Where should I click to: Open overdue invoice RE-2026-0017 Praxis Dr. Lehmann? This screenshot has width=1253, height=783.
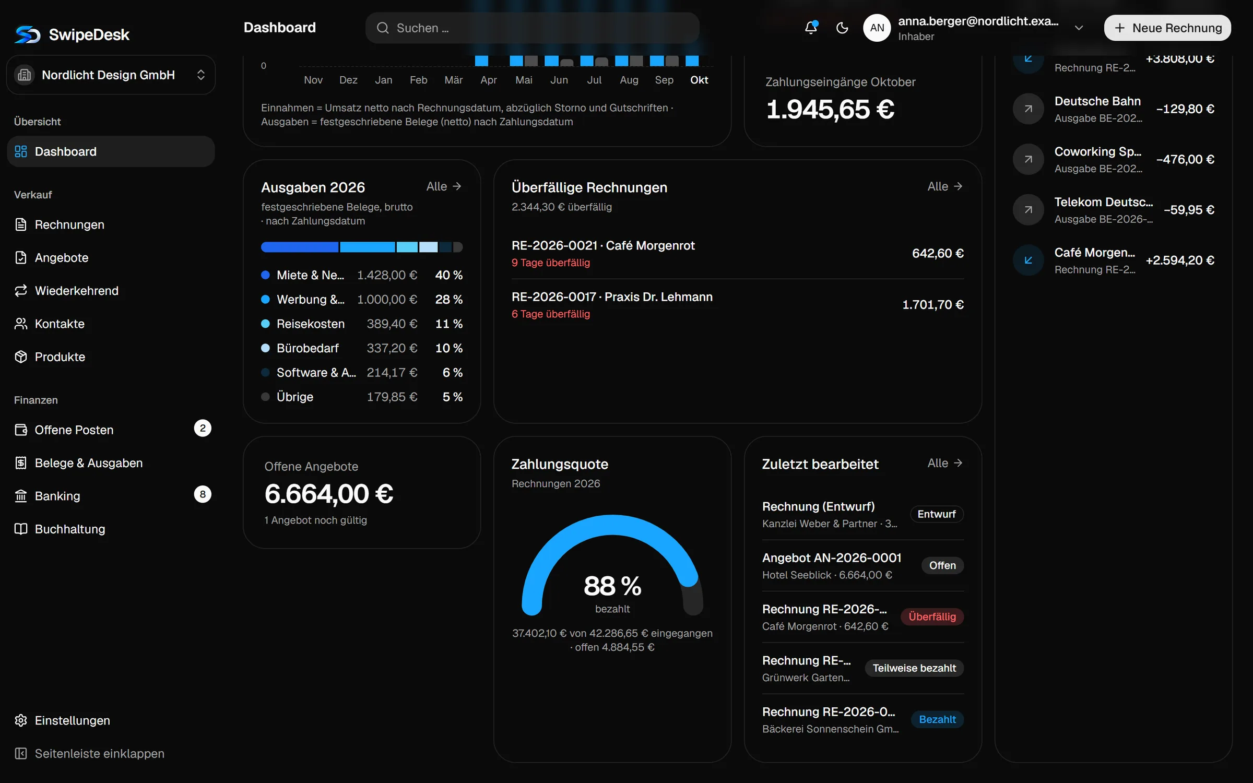coord(737,305)
